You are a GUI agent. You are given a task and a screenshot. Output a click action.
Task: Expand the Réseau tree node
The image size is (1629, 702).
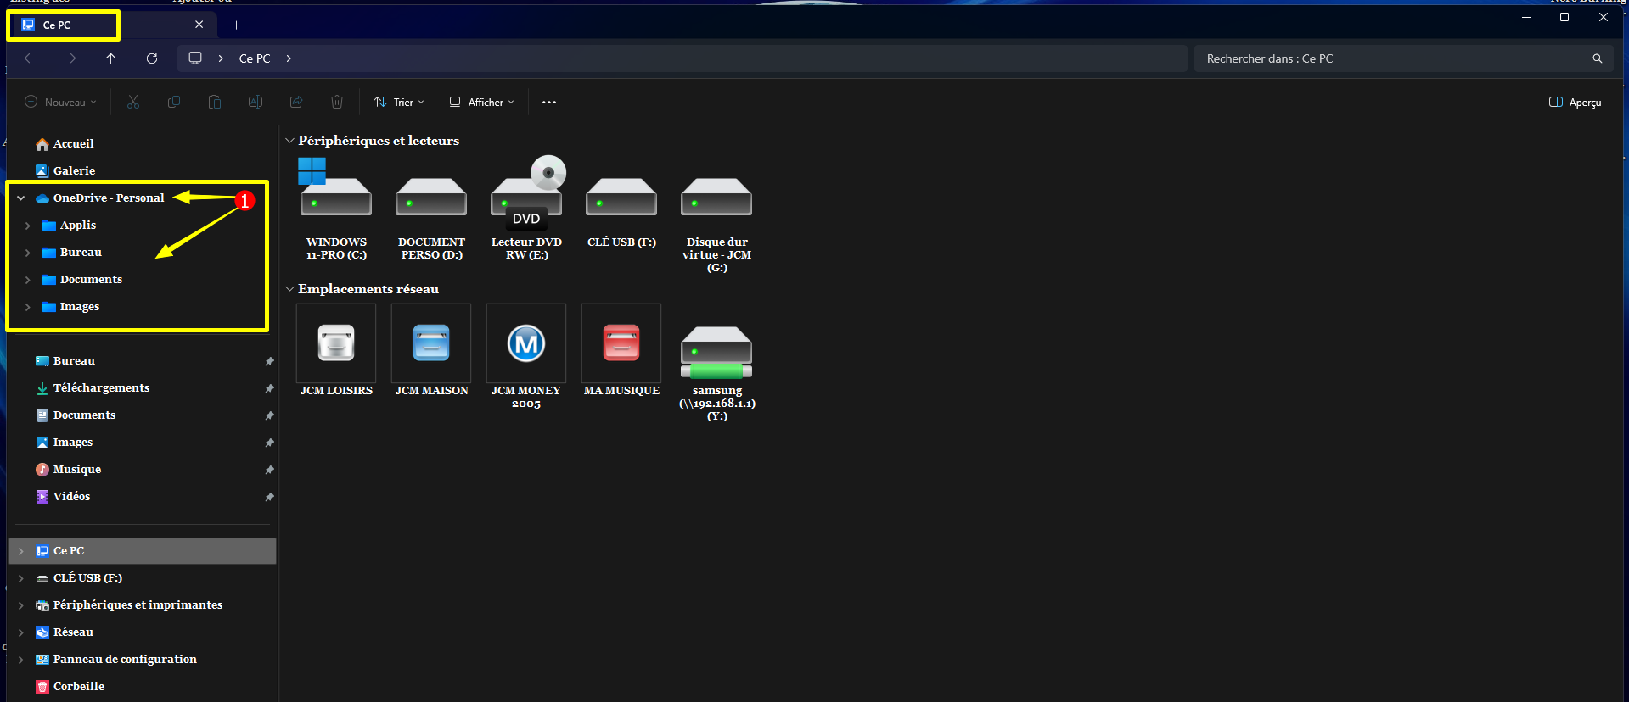tap(21, 632)
